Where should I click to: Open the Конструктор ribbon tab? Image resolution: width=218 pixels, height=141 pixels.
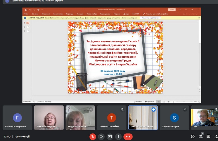click(x=58, y=14)
